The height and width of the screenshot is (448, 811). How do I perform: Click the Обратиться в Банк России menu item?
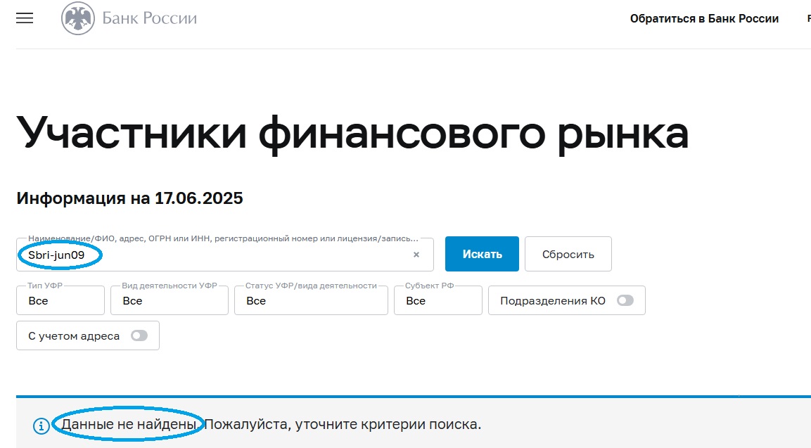[704, 18]
